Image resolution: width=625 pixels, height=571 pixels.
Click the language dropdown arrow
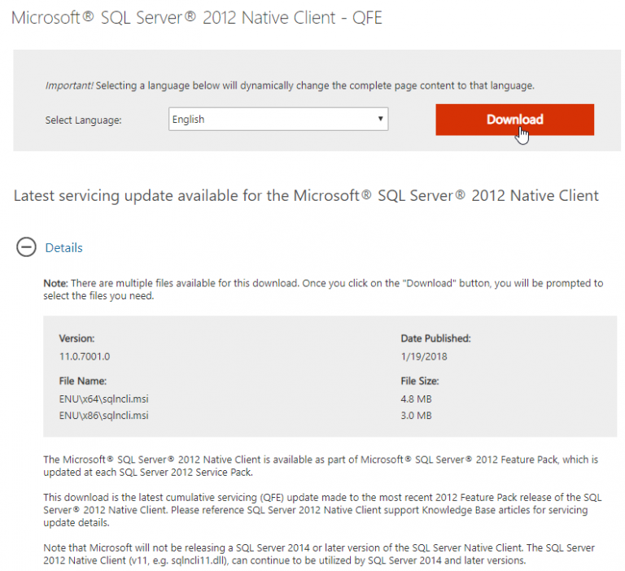coord(380,120)
